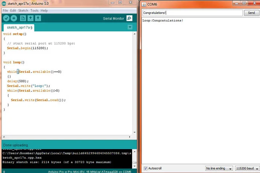Viewport: 260px width, 173px height.
Task: Open the Serial Monitor magnifier icon
Action: point(129,18)
